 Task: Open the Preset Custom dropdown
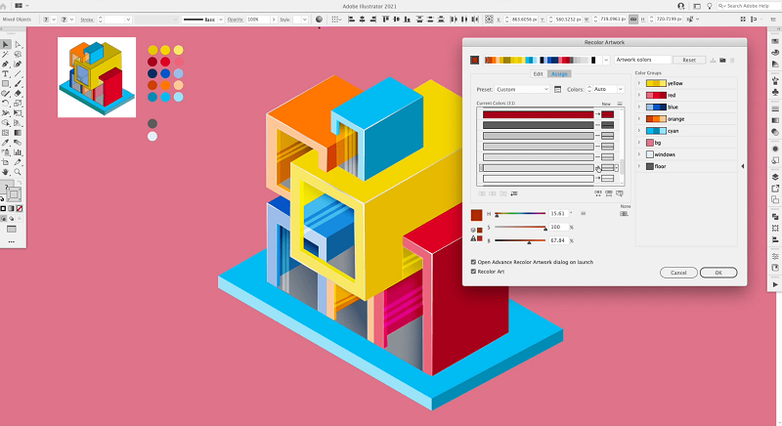coord(520,89)
